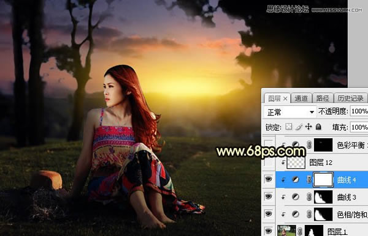The image size is (368, 236).
Task: Click the mask link icon on 图层1
Action: coord(300,232)
